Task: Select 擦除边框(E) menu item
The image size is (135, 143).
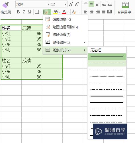Action: [65, 35]
